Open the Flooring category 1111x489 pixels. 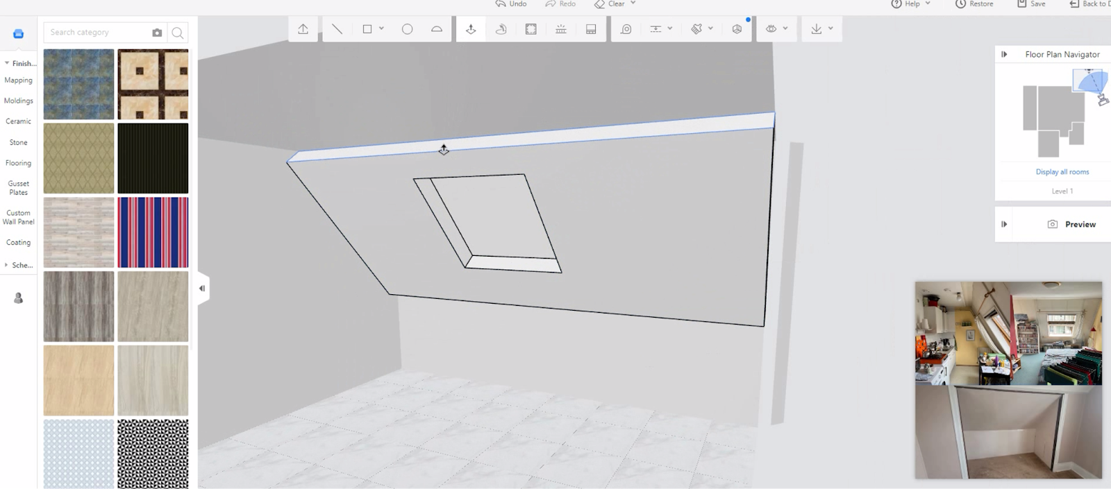18,163
